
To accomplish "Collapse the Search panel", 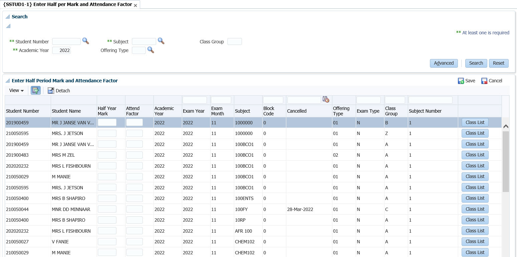I will pos(7,17).
